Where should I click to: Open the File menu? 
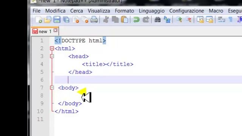tap(37, 11)
